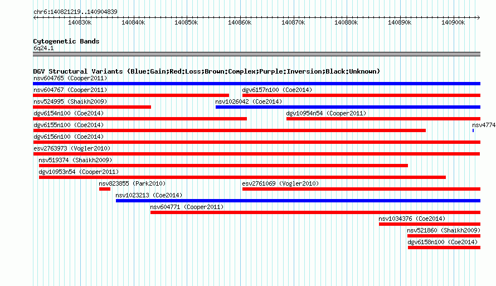Image resolution: width=496 pixels, height=286 pixels.
Task: Select the nsv1023213 (Coe2014) label
Action: (x=149, y=195)
